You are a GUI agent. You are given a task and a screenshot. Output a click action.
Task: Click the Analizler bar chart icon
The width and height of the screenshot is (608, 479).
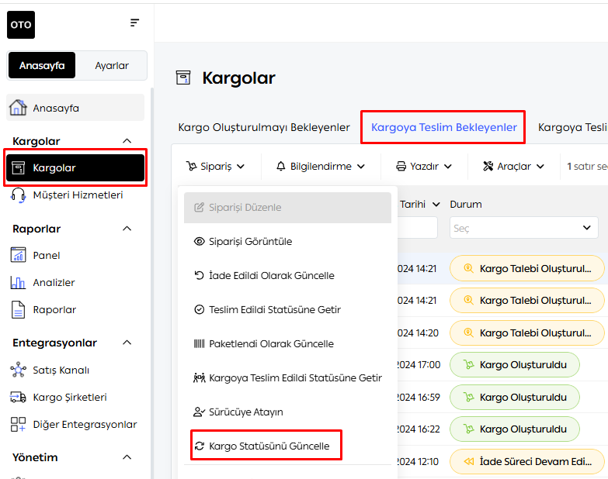click(x=18, y=282)
